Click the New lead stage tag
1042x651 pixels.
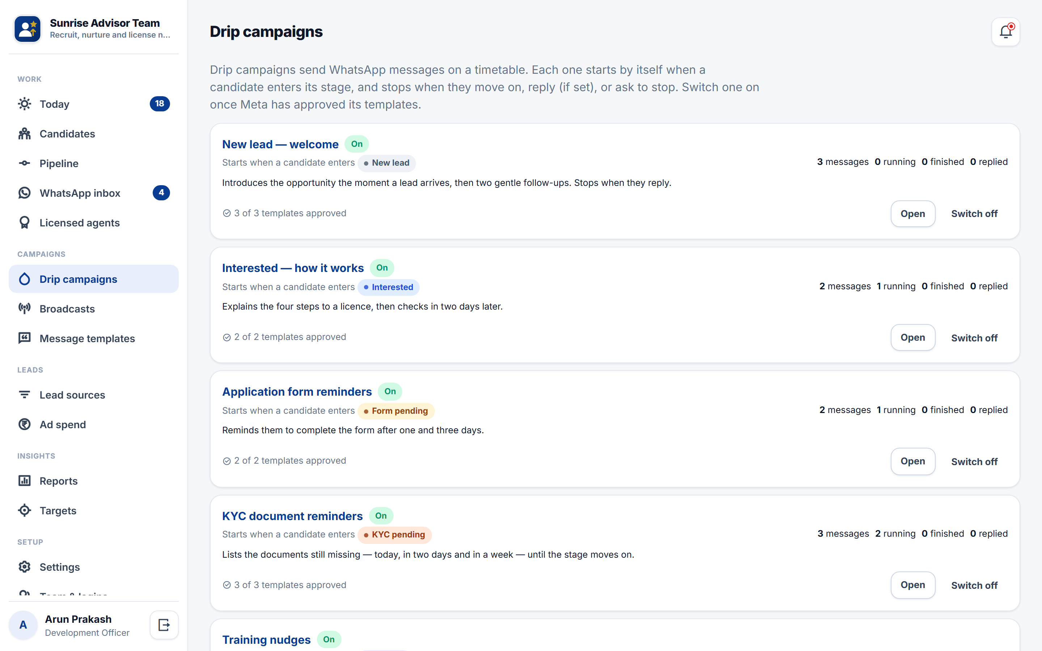coord(386,163)
